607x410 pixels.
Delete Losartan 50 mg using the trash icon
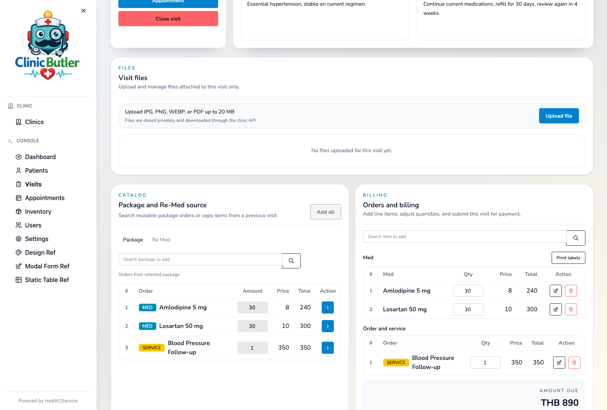[571, 309]
